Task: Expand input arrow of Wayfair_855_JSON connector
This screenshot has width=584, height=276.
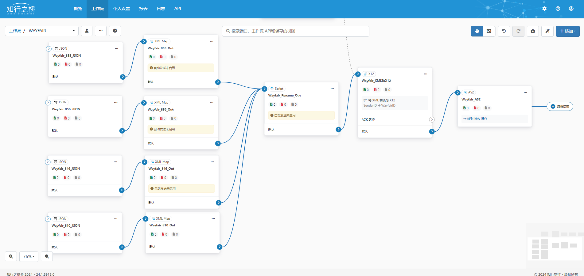Action: coord(49,49)
